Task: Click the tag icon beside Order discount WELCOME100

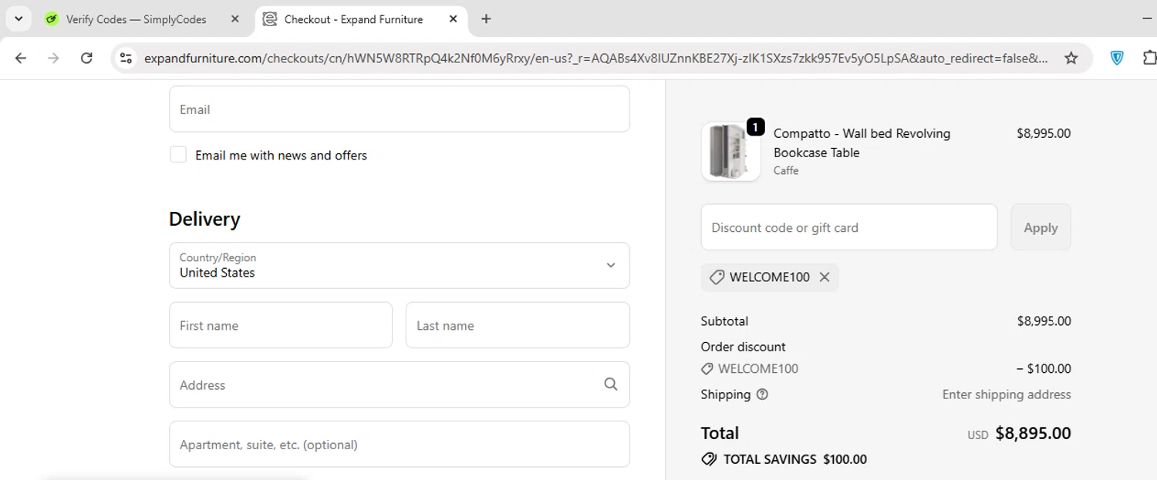Action: coord(707,369)
